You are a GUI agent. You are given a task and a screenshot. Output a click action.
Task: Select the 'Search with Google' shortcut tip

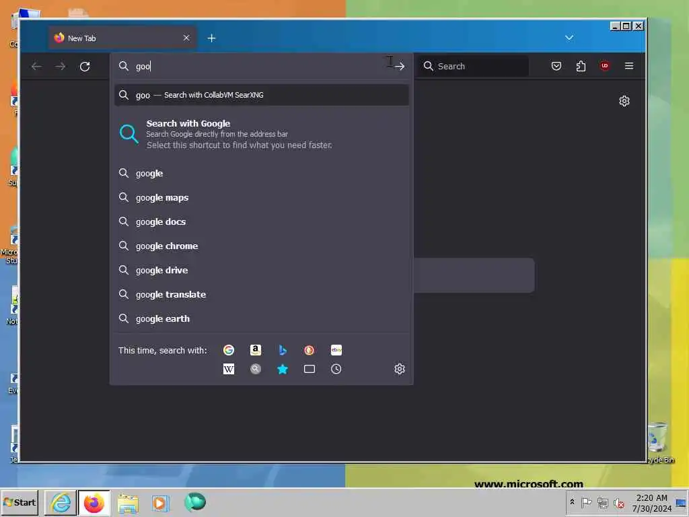tap(262, 134)
